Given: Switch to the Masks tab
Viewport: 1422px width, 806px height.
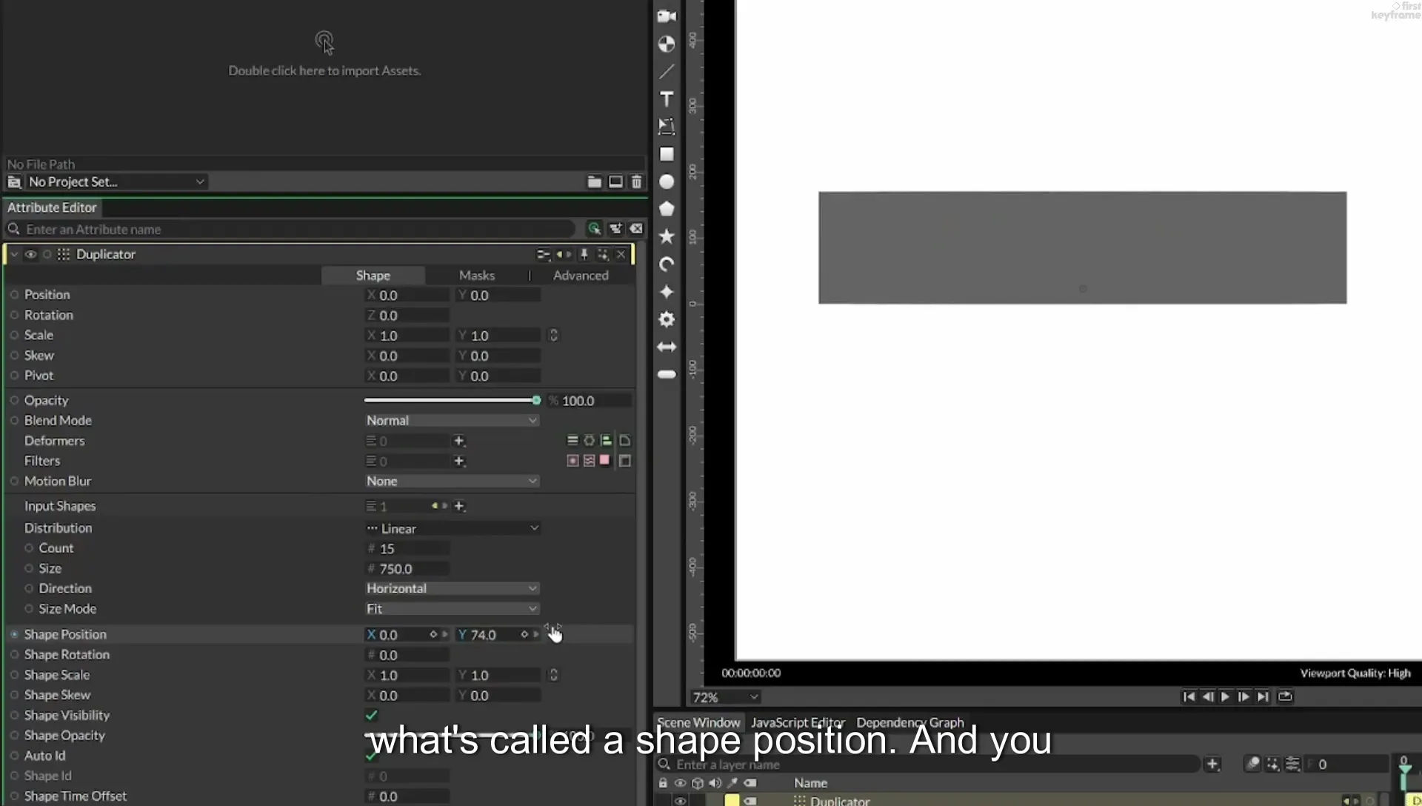Looking at the screenshot, I should 476,275.
